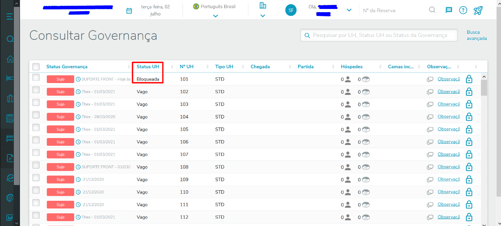The image size is (501, 226).
Task: Check the box for UH 108
Action: pyautogui.click(x=36, y=165)
